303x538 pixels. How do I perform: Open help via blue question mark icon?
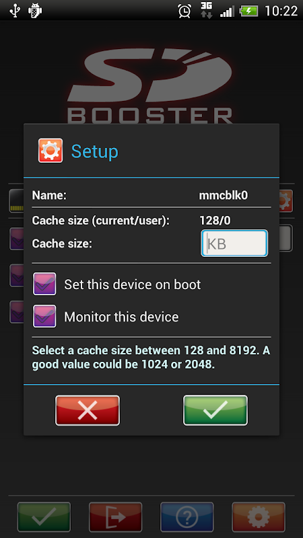(x=187, y=516)
